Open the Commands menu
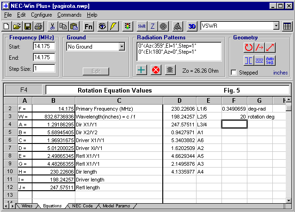The width and height of the screenshot is (295, 212). [x=69, y=15]
